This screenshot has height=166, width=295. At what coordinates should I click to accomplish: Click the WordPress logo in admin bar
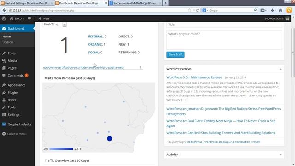(4, 18)
